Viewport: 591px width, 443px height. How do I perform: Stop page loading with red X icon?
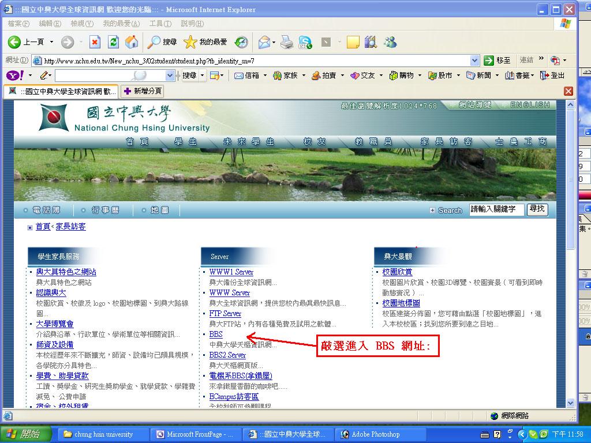(x=95, y=42)
